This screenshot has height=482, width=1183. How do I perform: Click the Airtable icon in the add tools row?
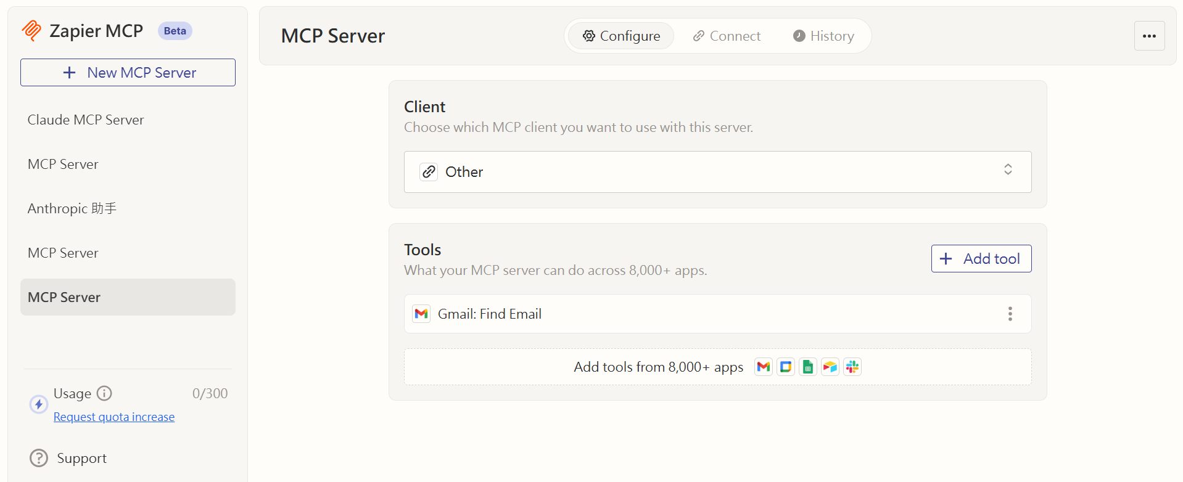[x=830, y=367]
